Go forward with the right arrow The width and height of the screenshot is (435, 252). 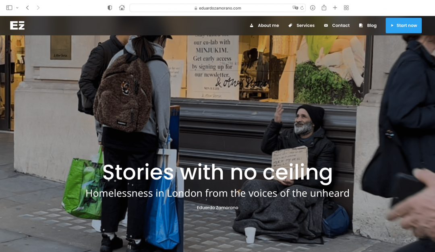(38, 8)
